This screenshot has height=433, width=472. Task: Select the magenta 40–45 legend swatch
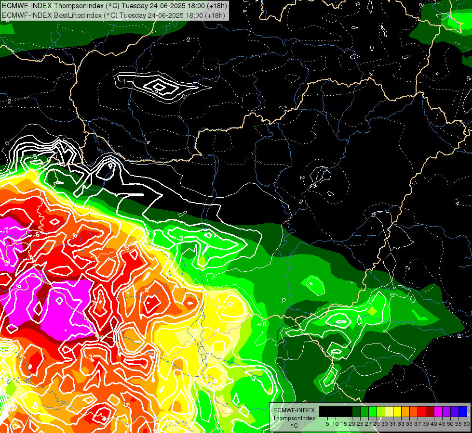tap(438, 411)
